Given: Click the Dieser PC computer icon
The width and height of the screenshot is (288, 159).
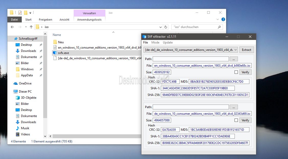Looking at the screenshot, I should [x=16, y=91].
